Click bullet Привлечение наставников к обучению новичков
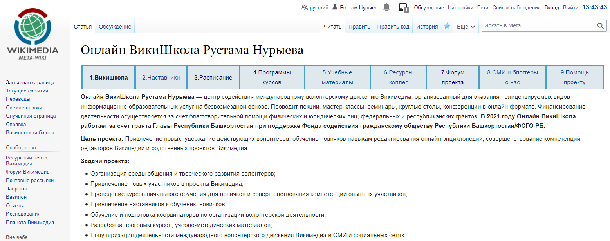This screenshot has height=241, width=610. pos(159,204)
